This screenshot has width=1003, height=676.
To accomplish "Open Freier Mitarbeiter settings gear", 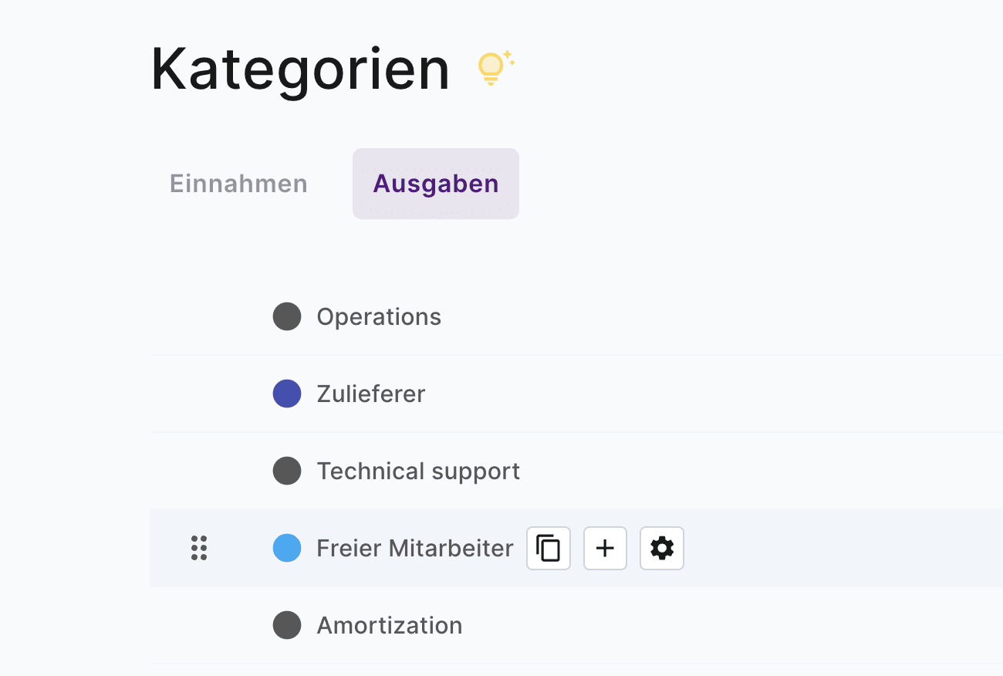I will point(662,549).
